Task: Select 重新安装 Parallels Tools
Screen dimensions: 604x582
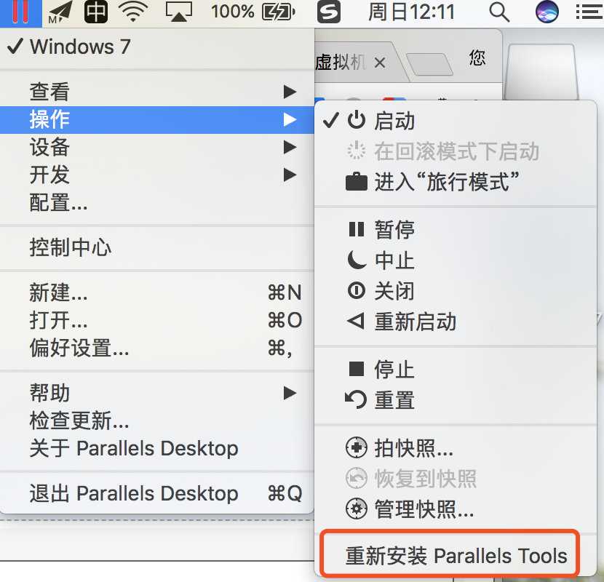Action: pos(456,556)
